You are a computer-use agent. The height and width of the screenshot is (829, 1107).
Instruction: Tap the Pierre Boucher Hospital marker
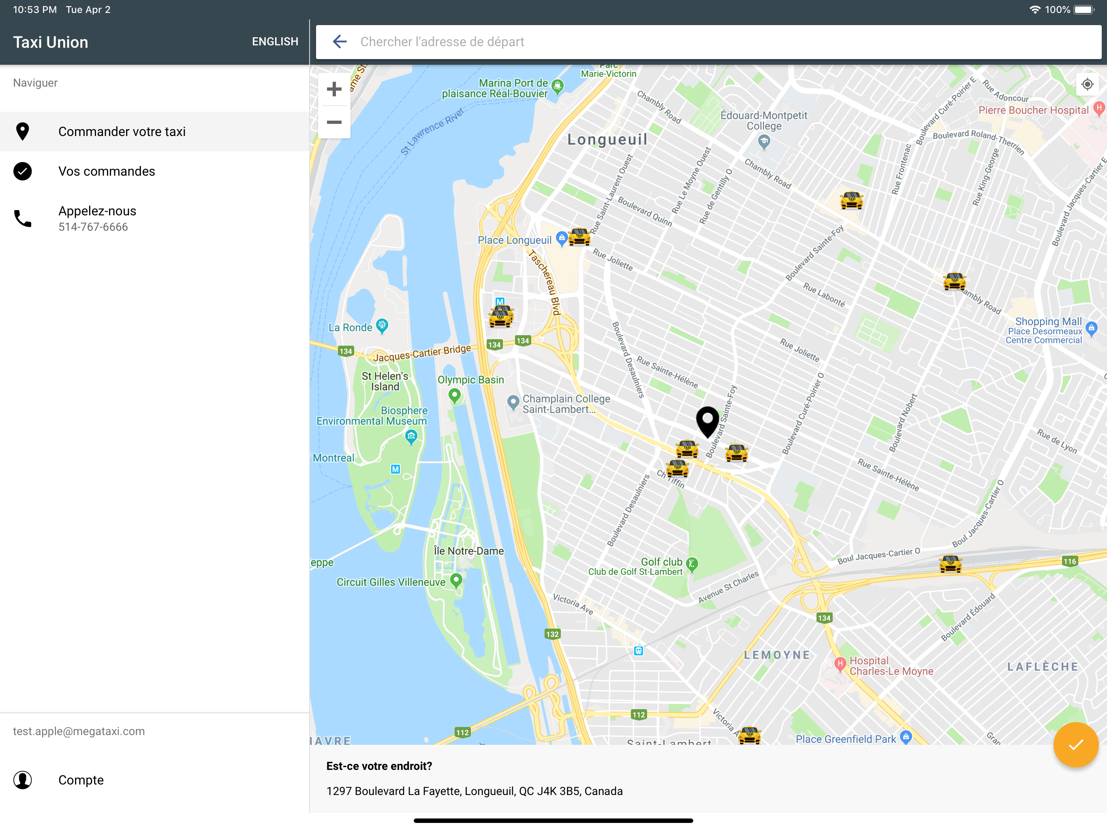tap(1098, 108)
